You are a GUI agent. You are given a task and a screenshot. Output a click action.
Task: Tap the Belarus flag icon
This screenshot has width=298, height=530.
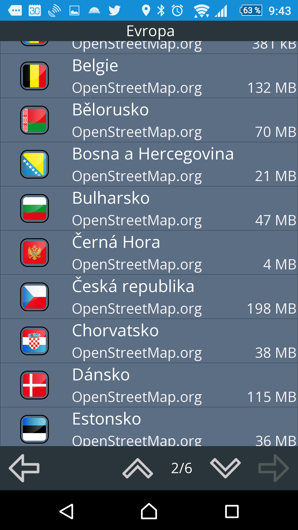34,120
